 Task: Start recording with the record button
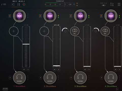(x=24, y=4)
